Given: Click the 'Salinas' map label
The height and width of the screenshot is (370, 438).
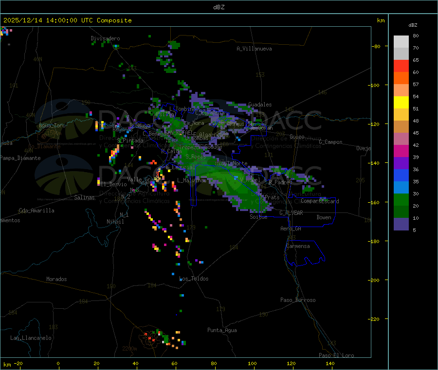Looking at the screenshot, I should pyautogui.click(x=84, y=197).
